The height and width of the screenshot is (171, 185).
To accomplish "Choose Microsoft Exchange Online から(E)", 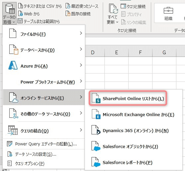I will point(134,114).
